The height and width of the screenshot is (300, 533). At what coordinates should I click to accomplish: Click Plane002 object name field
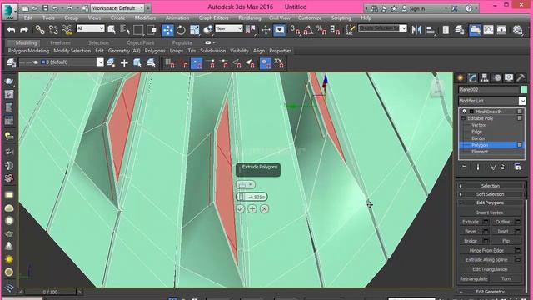point(489,90)
